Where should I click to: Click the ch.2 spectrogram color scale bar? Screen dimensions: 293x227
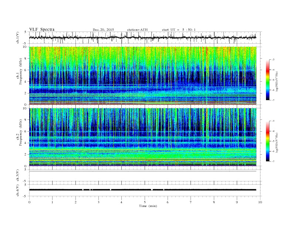(268, 141)
